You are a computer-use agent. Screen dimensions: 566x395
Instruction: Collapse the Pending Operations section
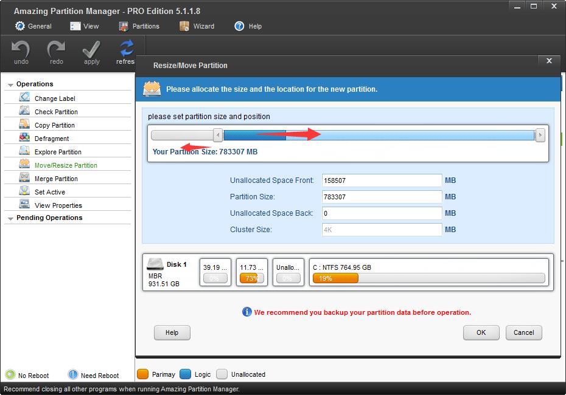click(x=10, y=218)
